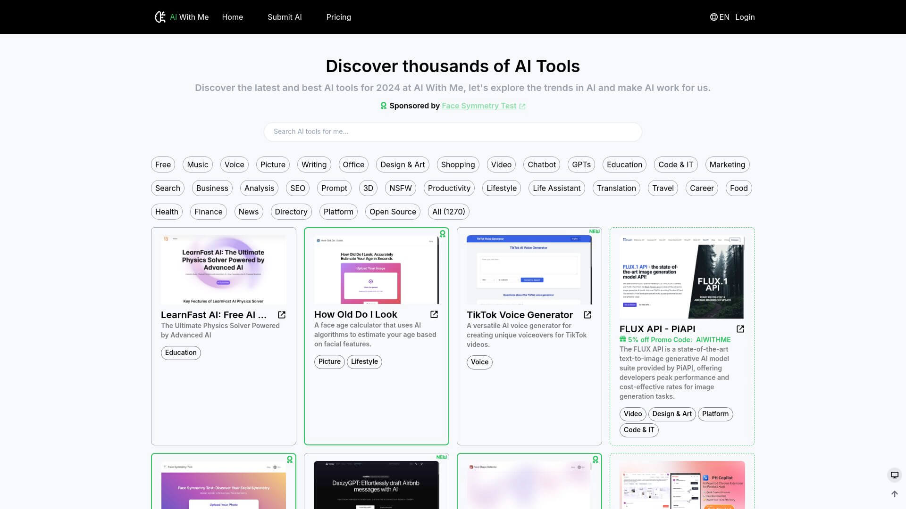Select the Free category filter tag
The height and width of the screenshot is (509, 906).
click(162, 164)
